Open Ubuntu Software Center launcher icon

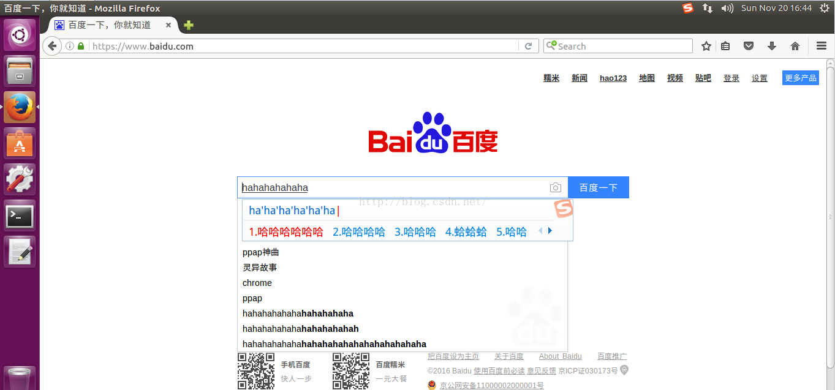(20, 143)
